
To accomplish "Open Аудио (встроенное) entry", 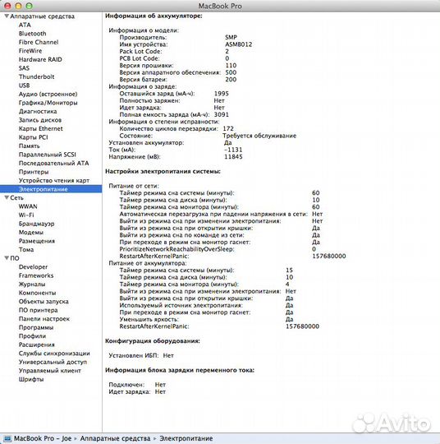I will 48,94.
